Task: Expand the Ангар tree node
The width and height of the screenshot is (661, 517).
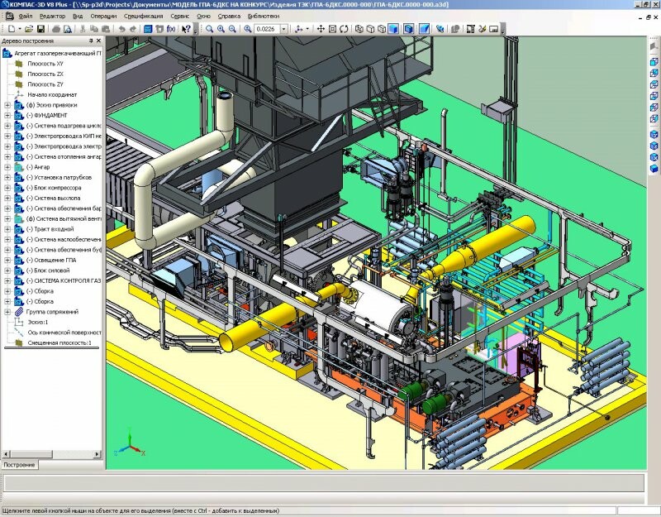Action: tap(7, 167)
